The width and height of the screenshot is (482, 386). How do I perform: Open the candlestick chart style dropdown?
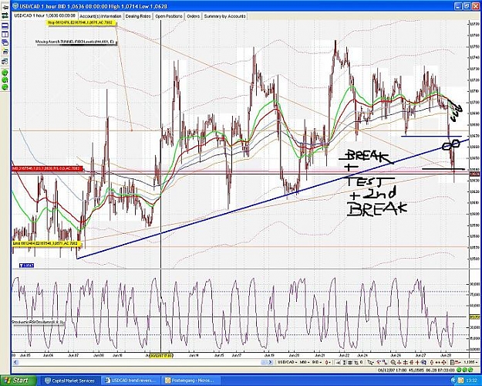coord(329,362)
